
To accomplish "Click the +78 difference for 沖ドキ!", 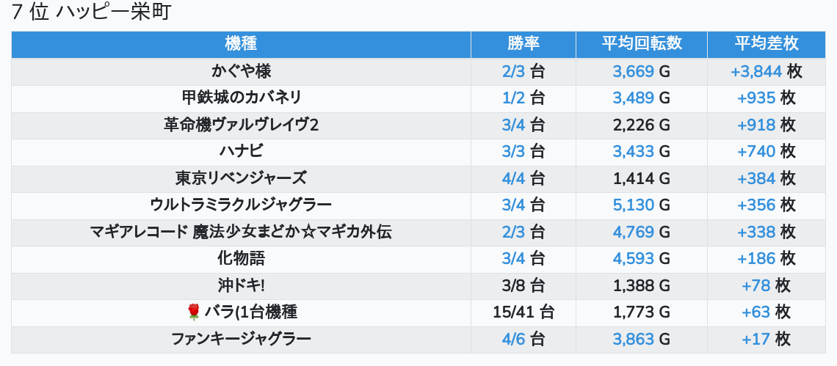I will point(756,285).
